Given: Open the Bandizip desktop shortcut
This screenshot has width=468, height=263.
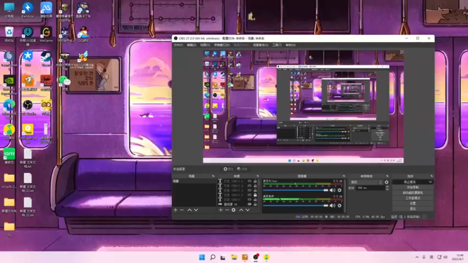Looking at the screenshot, I should pyautogui.click(x=27, y=10).
